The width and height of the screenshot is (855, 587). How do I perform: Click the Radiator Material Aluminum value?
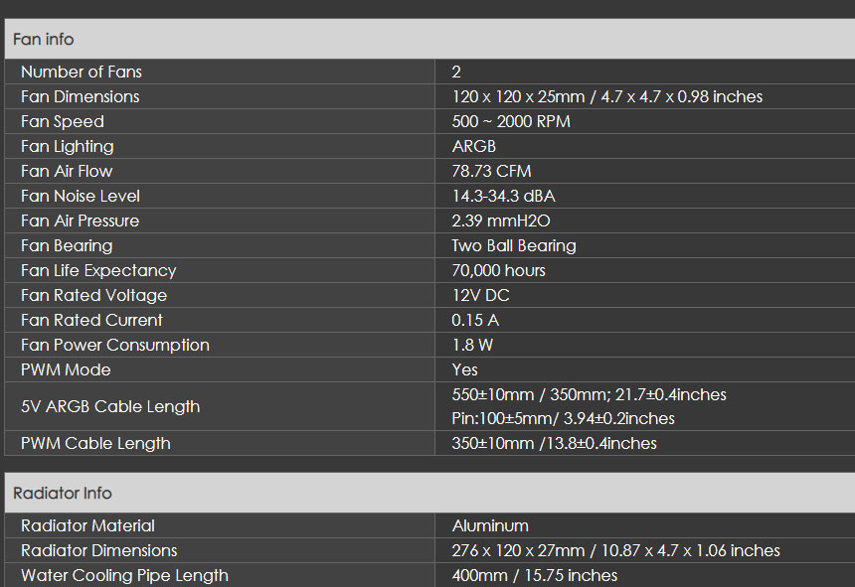pos(490,526)
